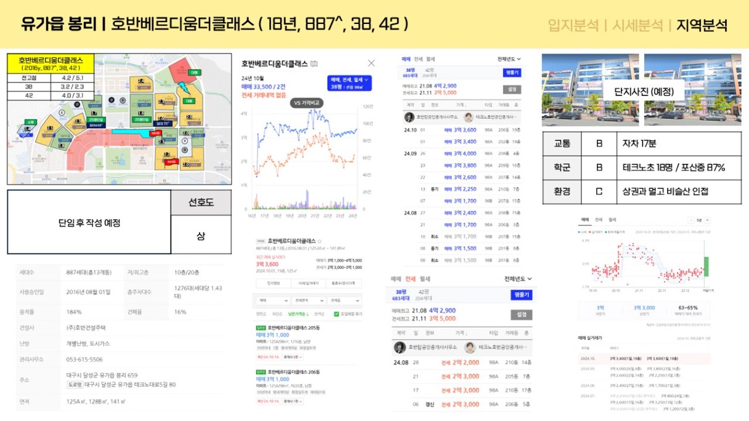749x421 pixels.
Task: Expand 중개사 9곳 under the 205동 listing
Action: 294,357
